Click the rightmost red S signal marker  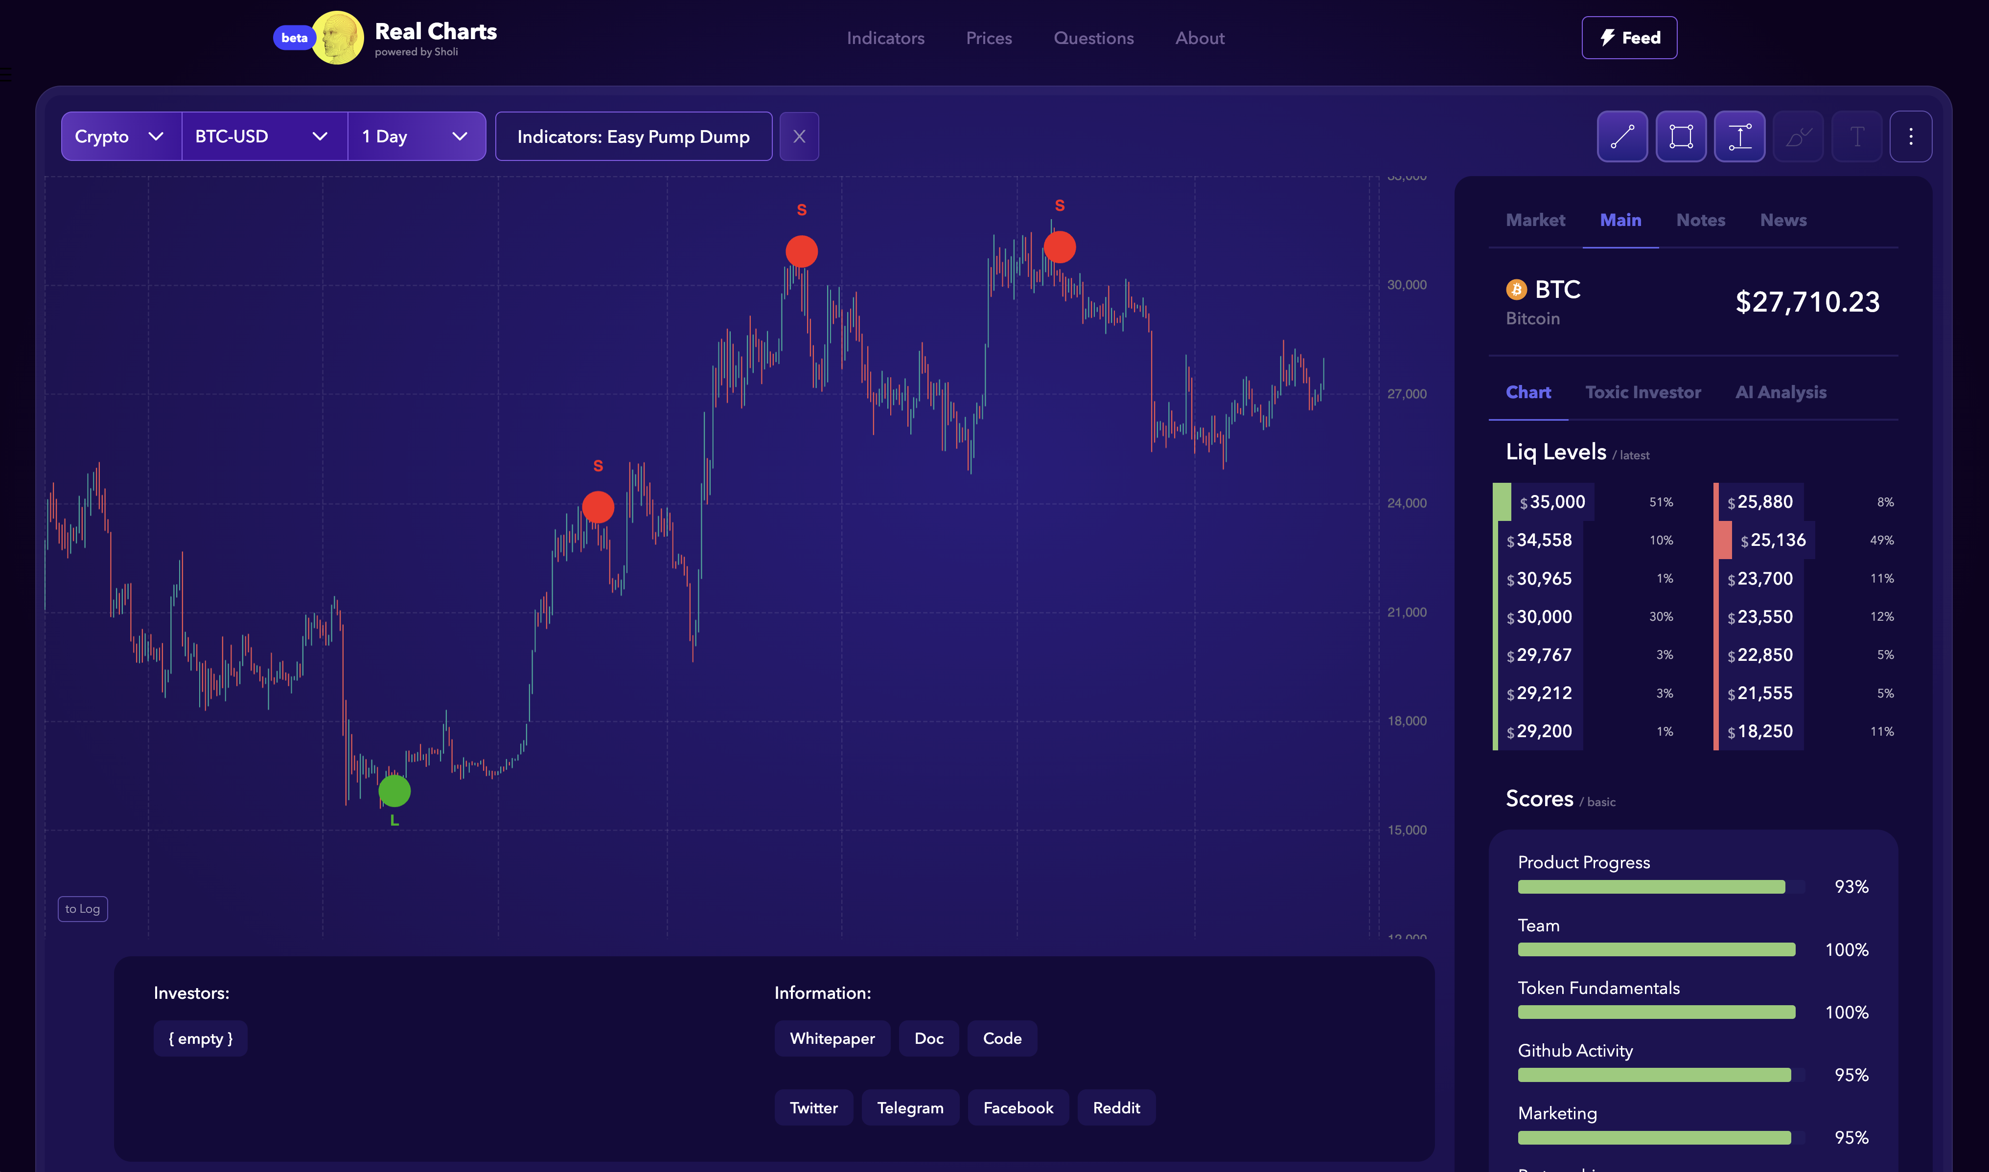point(1060,247)
